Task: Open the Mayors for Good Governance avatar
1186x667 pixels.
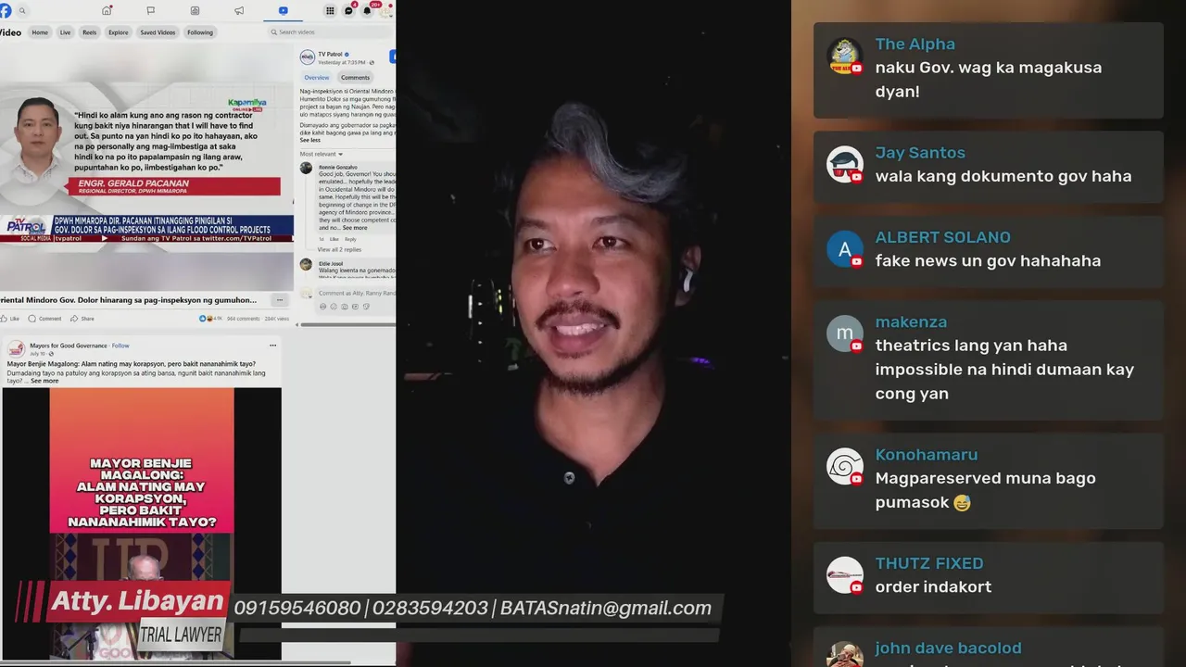Action: click(16, 348)
